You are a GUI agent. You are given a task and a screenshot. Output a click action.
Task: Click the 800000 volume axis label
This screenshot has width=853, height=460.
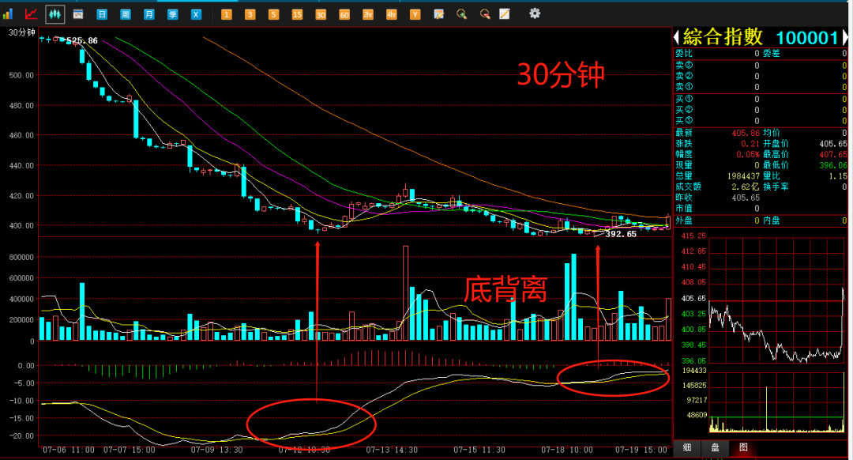[x=21, y=257]
